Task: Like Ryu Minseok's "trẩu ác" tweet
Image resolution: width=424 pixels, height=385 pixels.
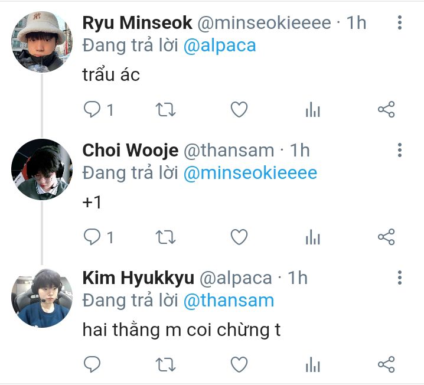Action: [239, 110]
